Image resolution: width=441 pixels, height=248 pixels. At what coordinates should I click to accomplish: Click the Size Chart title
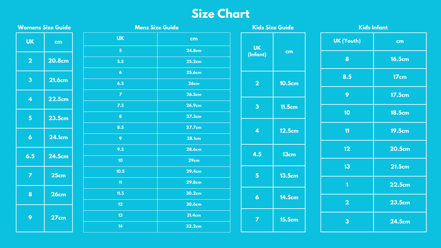coord(221,14)
